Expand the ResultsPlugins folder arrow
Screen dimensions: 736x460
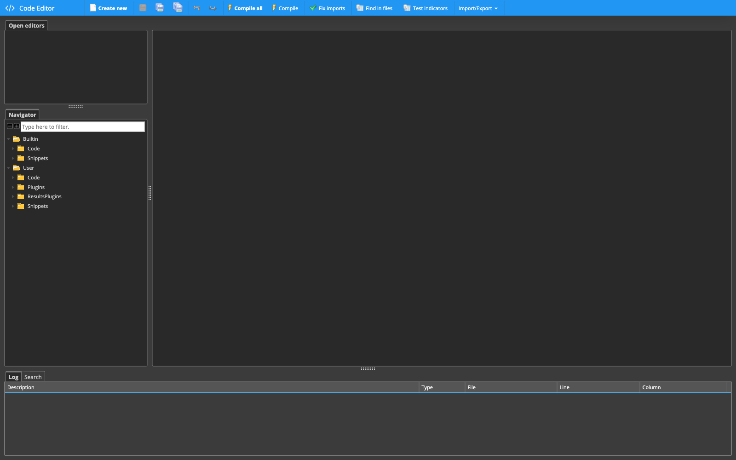tap(13, 196)
